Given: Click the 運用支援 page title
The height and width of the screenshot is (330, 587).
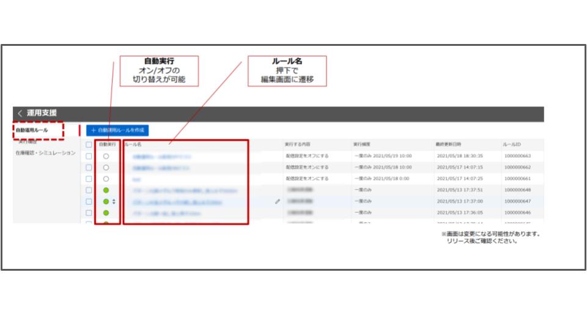Looking at the screenshot, I should click(x=42, y=112).
